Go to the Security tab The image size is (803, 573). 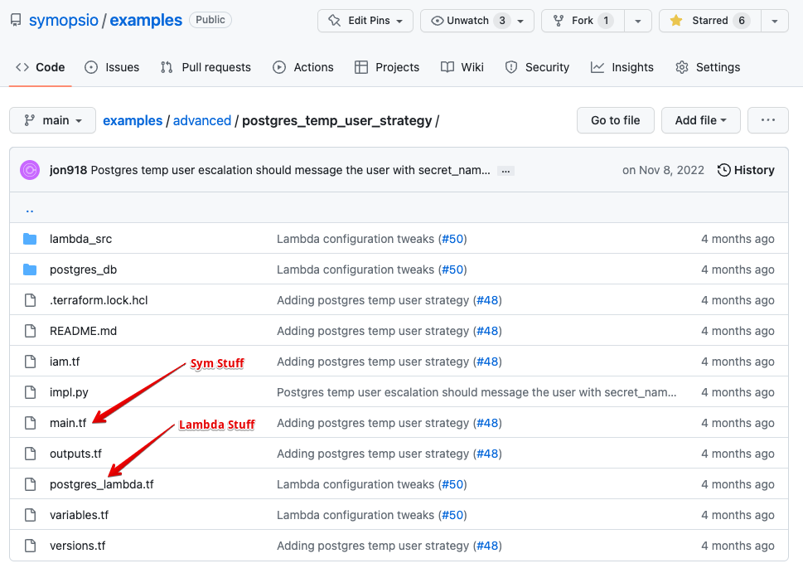pyautogui.click(x=537, y=67)
